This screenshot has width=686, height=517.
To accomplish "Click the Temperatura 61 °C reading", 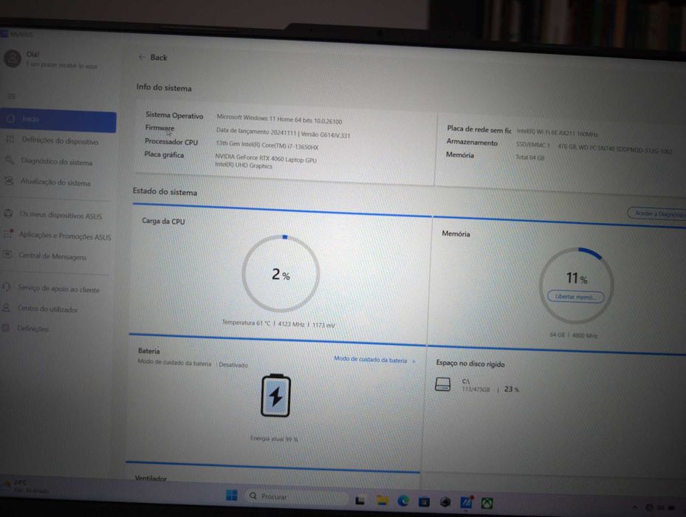I will [246, 323].
